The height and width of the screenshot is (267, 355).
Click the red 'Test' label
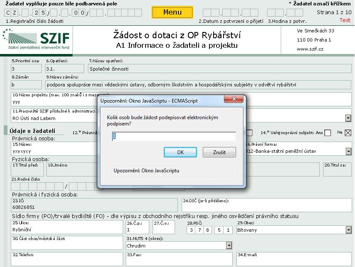[x=345, y=20]
